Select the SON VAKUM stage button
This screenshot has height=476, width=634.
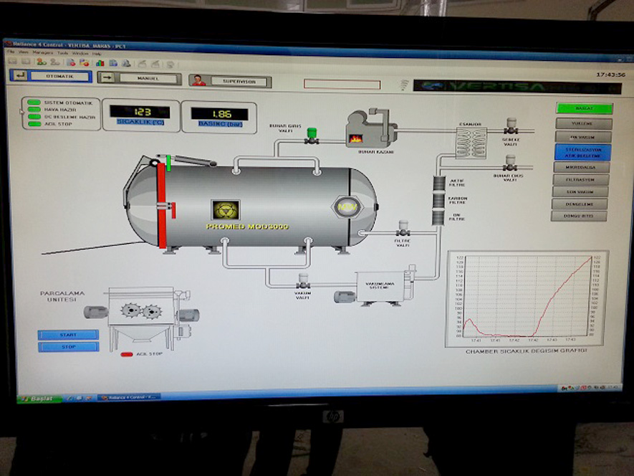point(580,191)
